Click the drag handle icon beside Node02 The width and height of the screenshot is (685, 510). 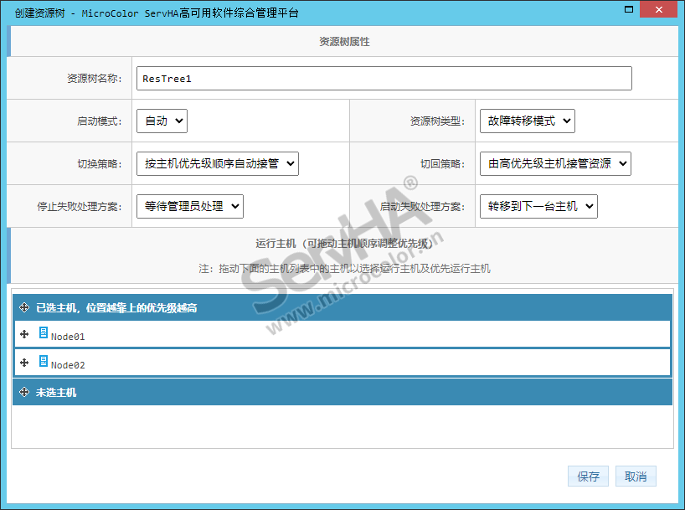pyautogui.click(x=24, y=363)
